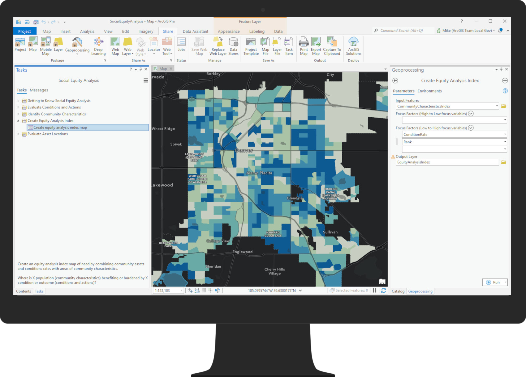Export the map using Export Map

tap(316, 46)
